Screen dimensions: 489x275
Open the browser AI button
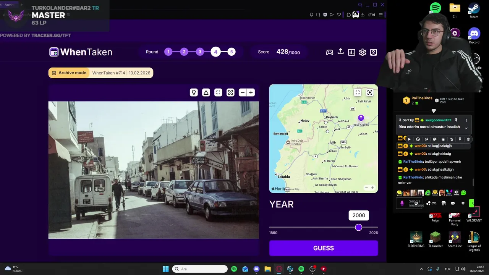point(371,15)
